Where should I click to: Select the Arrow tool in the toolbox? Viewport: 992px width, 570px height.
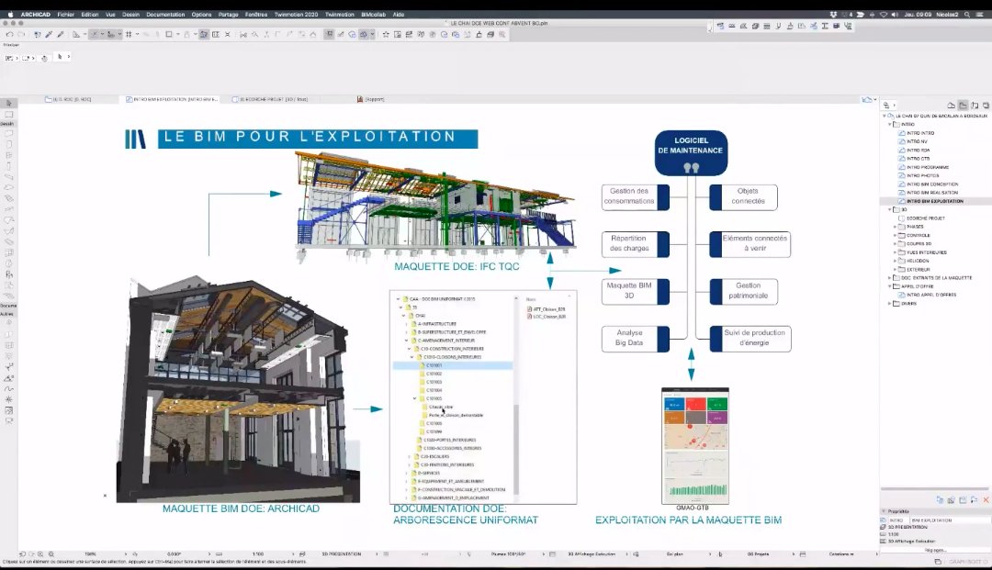(x=9, y=103)
